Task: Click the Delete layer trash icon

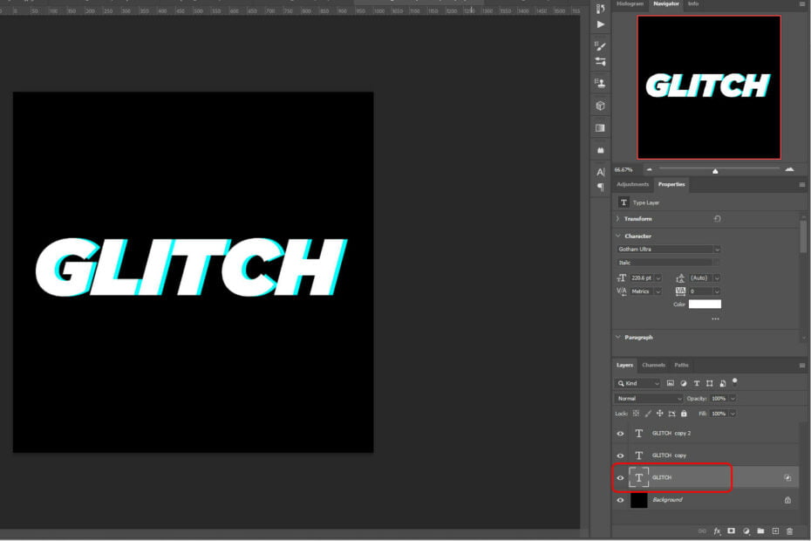Action: 789,531
